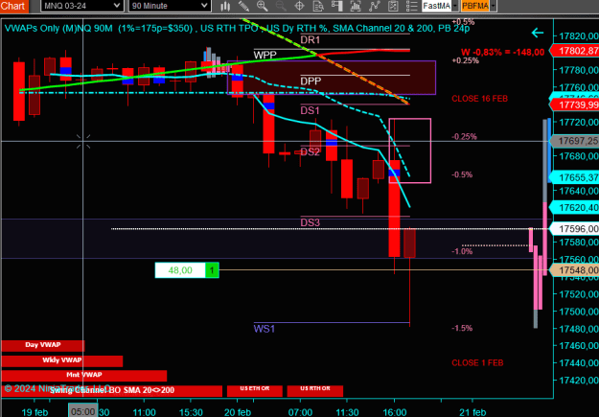Click the green quantity 1 position marker
This screenshot has width=599, height=417.
212,270
